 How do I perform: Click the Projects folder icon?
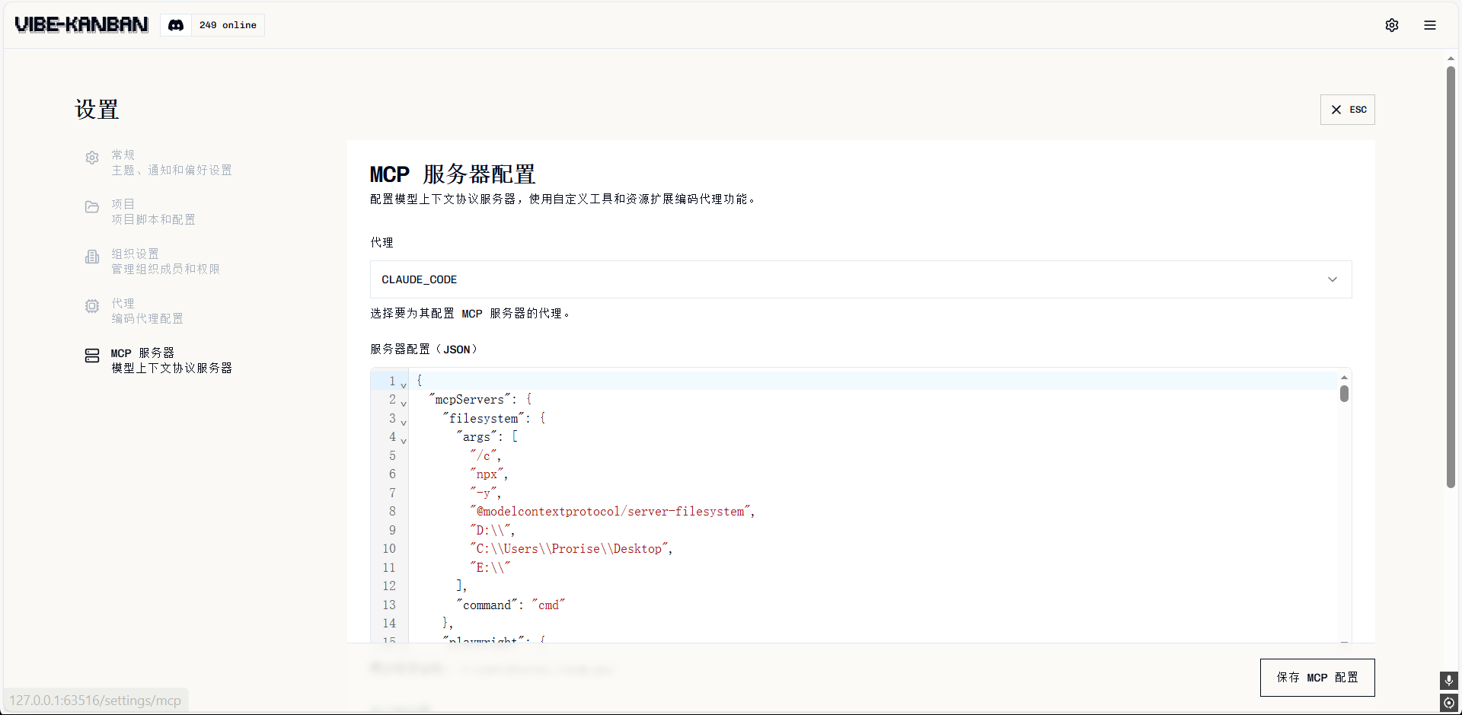coord(92,207)
